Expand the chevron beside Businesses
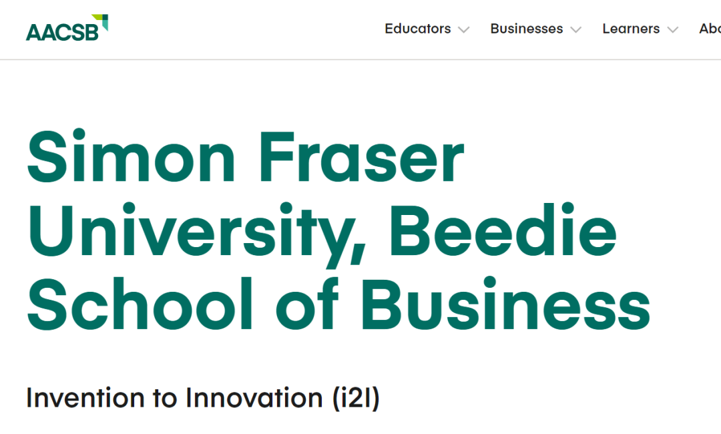This screenshot has width=721, height=434. 576,29
